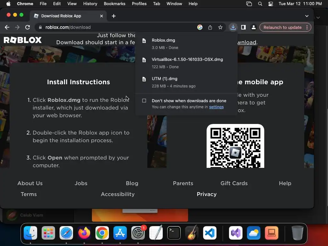
Task: Launch Terminal from the Dock
Action: 174,233
